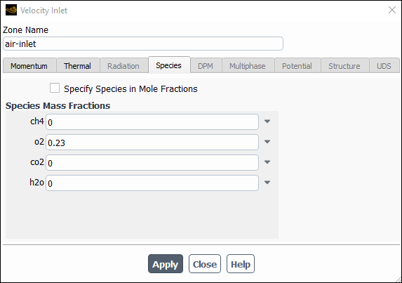Click the Fluent app icon in title bar
Viewport: 402px width, 283px height.
[11, 11]
